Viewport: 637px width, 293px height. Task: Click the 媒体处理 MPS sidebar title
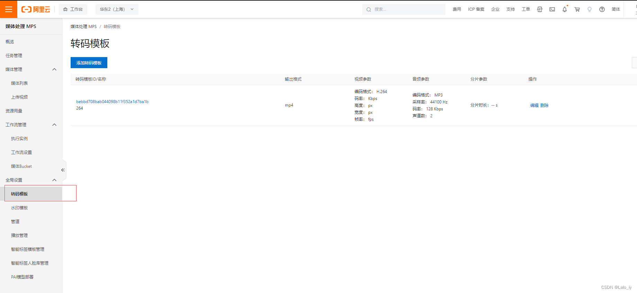[x=21, y=26]
